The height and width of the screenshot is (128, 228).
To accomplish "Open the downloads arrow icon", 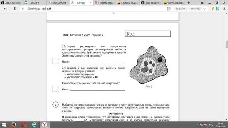I will [x=224, y=9].
